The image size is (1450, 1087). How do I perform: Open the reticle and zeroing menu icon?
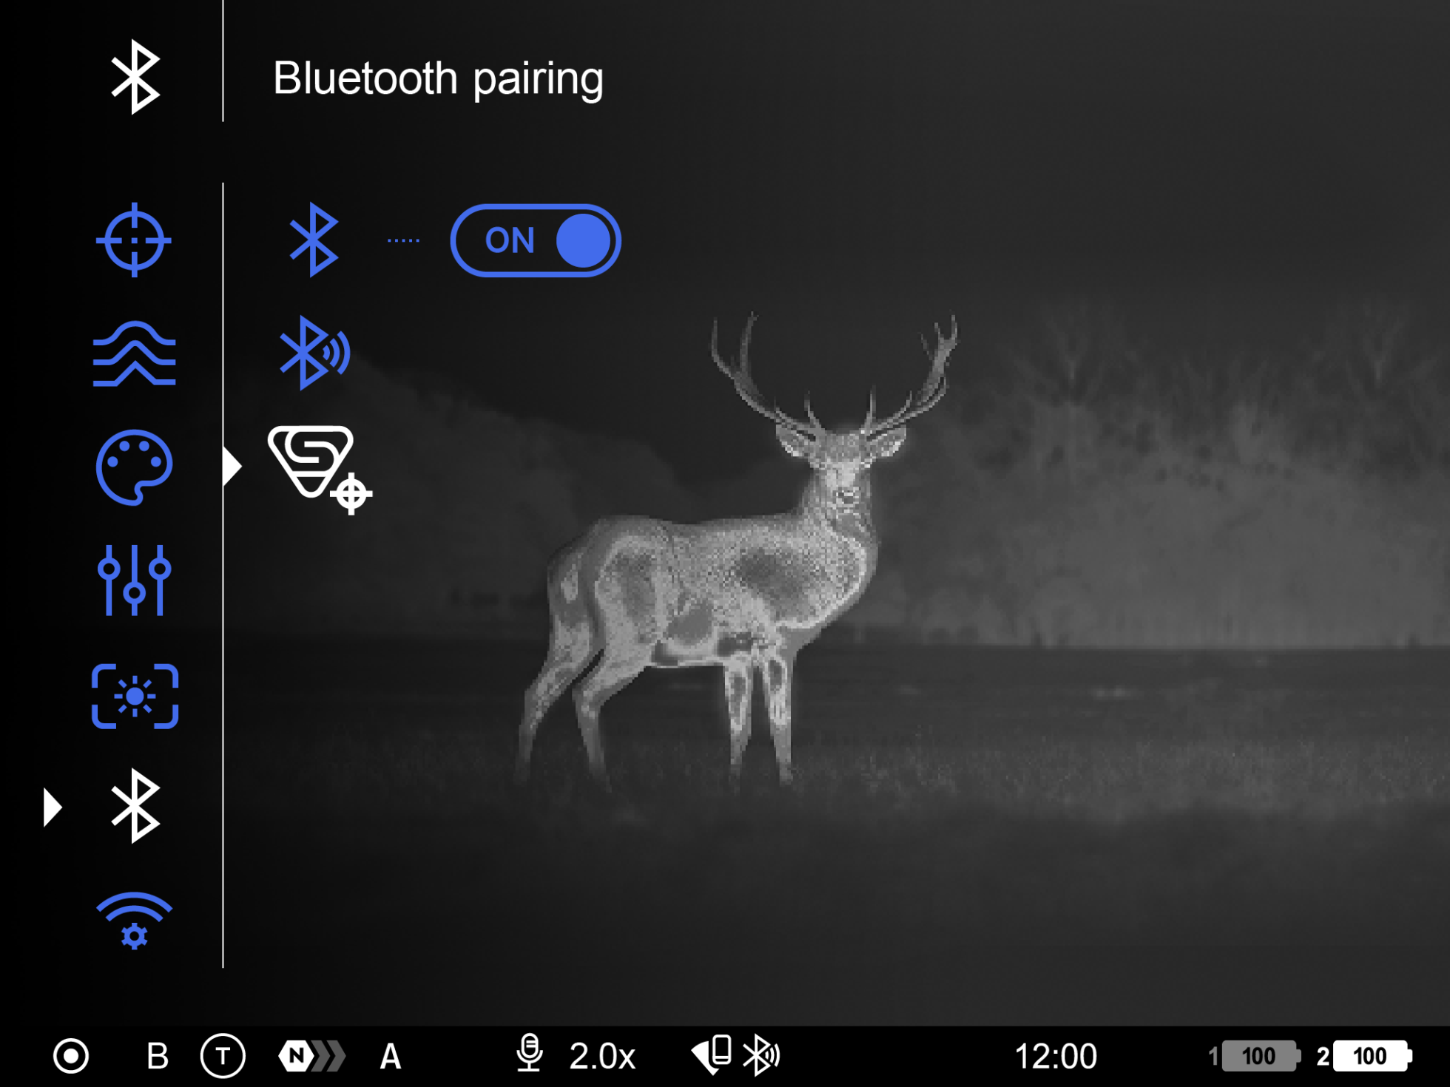(x=134, y=240)
